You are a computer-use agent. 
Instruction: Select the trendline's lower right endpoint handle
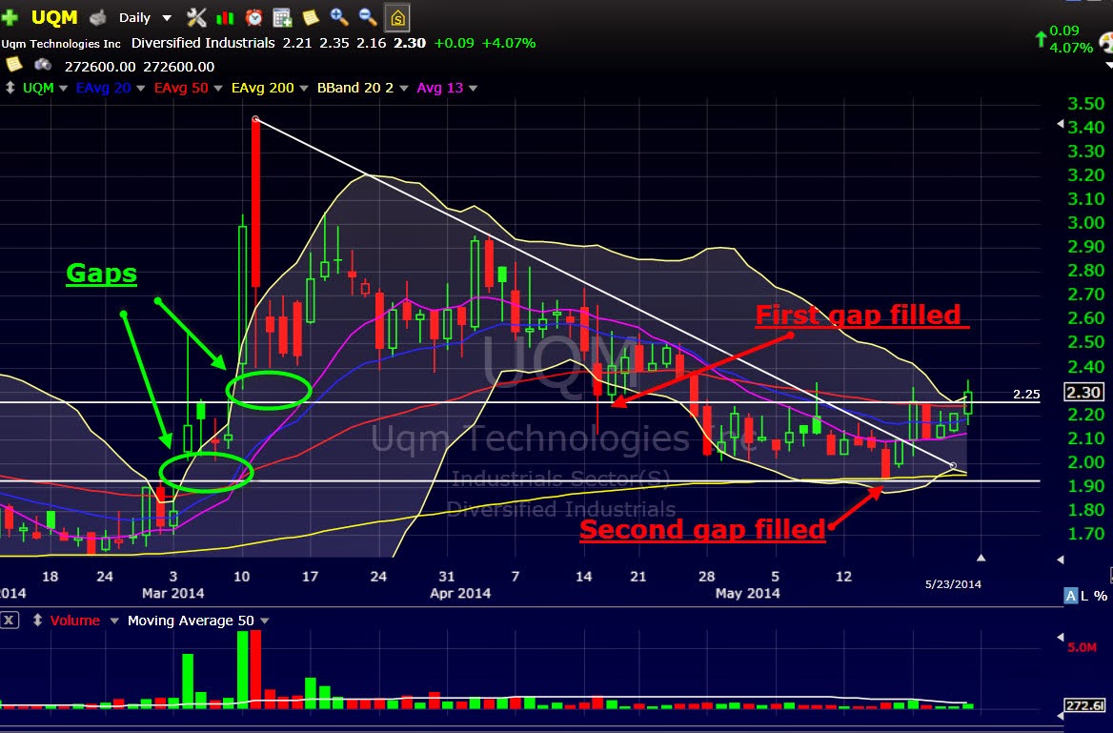tap(953, 467)
